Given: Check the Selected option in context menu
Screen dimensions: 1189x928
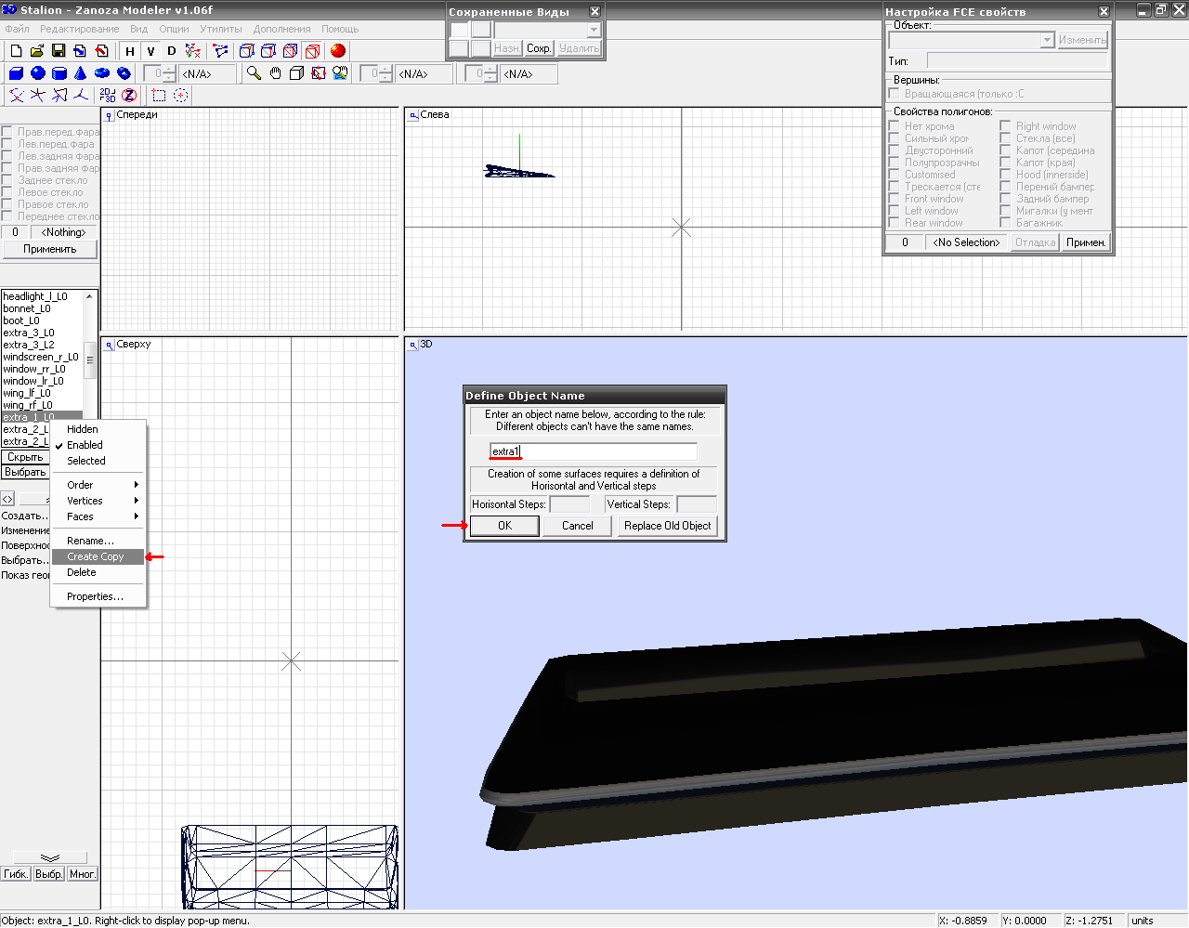Looking at the screenshot, I should point(85,461).
